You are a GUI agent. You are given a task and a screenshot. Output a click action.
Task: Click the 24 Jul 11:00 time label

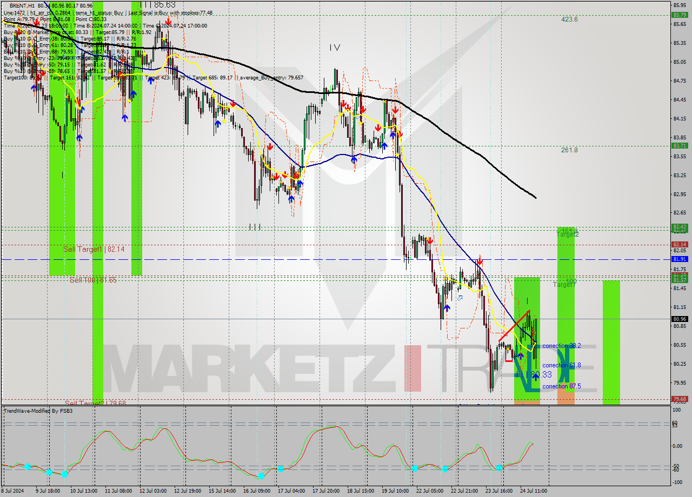[x=535, y=492]
